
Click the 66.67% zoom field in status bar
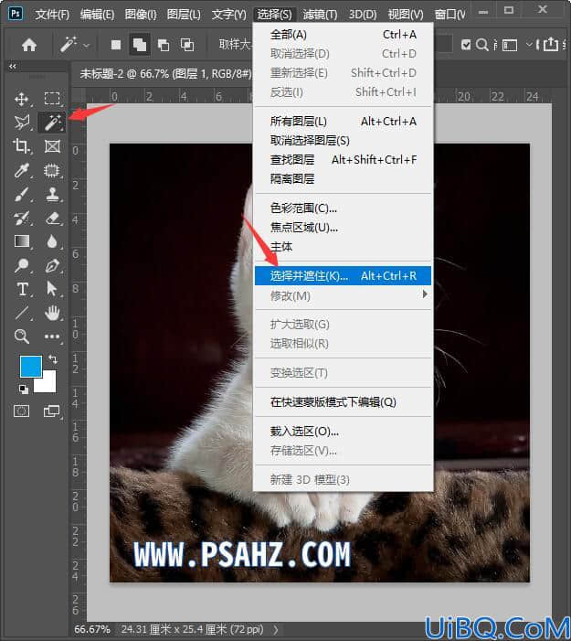click(92, 629)
